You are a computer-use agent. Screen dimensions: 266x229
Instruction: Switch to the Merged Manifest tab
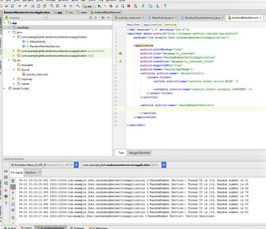pyautogui.click(x=139, y=153)
